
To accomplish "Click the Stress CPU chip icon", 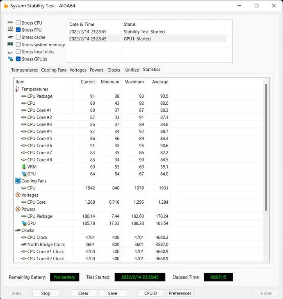I will click(10, 22).
